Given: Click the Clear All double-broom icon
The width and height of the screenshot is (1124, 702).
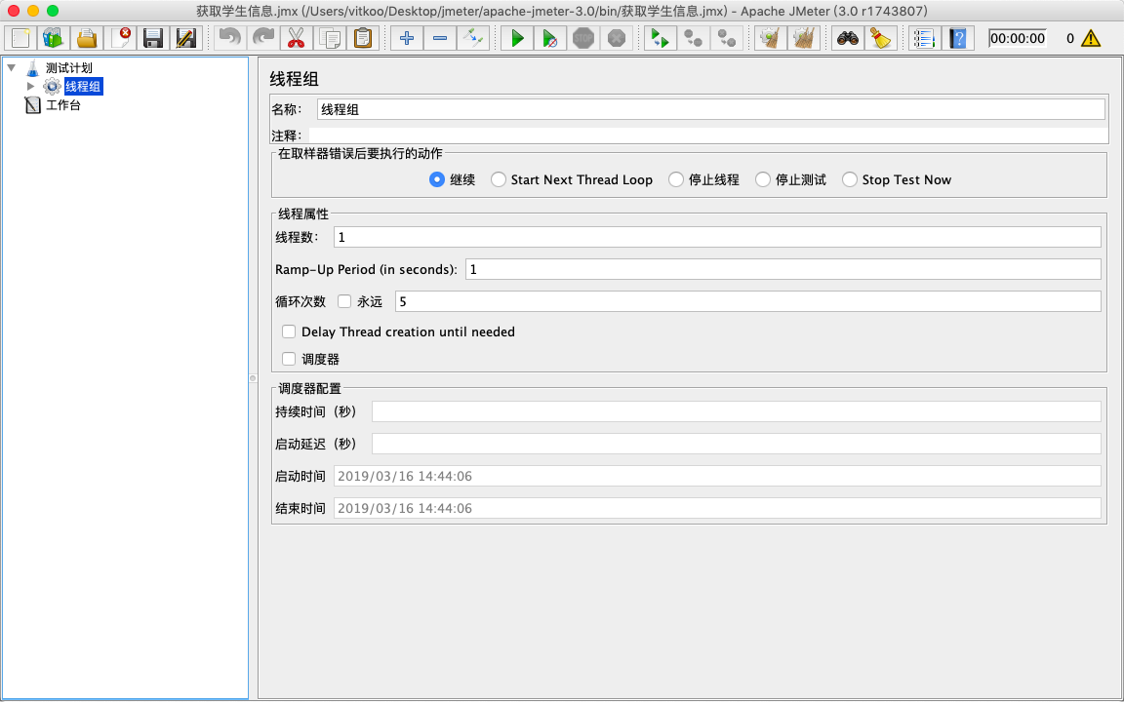Looking at the screenshot, I should pyautogui.click(x=804, y=38).
